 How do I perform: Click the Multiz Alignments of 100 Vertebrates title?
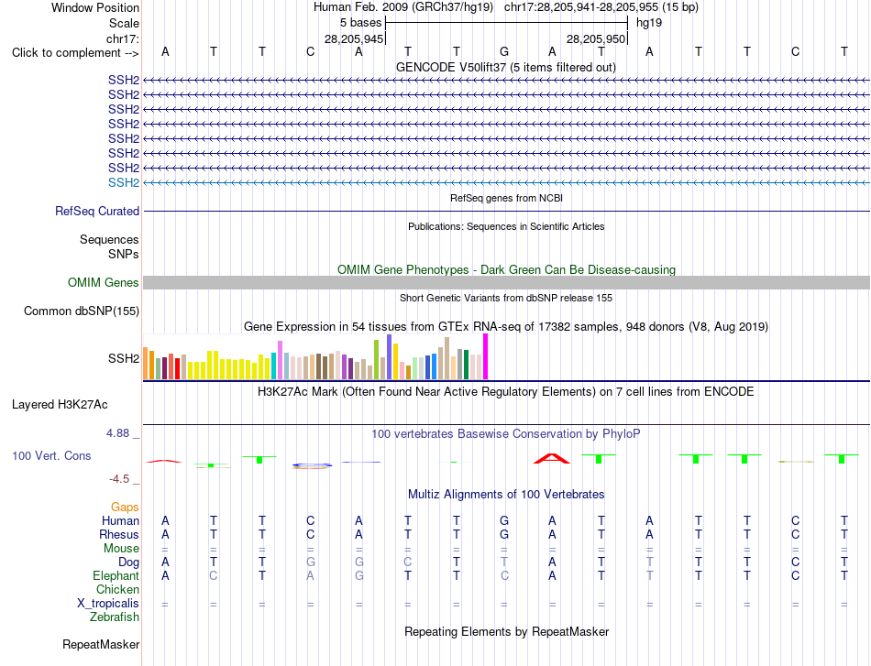[506, 494]
